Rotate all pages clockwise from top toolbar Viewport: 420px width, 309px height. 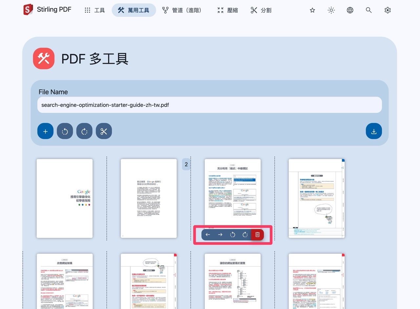click(x=84, y=131)
